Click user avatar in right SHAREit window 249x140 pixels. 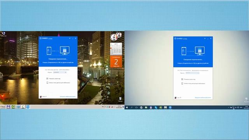[x=175, y=98]
